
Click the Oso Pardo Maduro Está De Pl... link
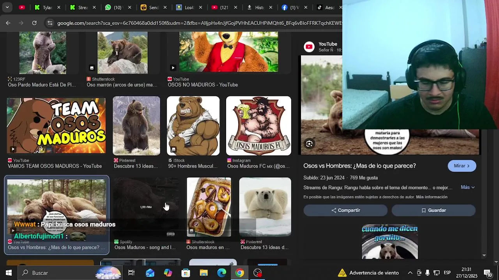42,85
